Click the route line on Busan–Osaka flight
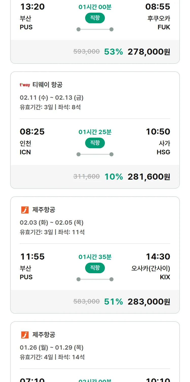 95,279
